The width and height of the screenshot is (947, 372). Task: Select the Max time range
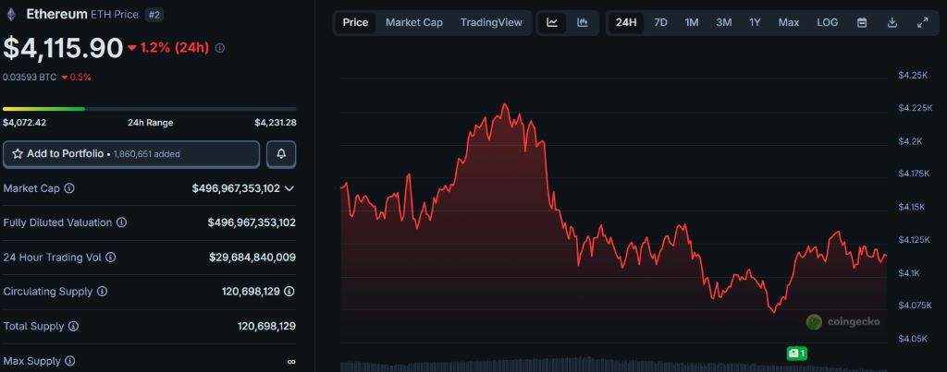click(x=789, y=22)
